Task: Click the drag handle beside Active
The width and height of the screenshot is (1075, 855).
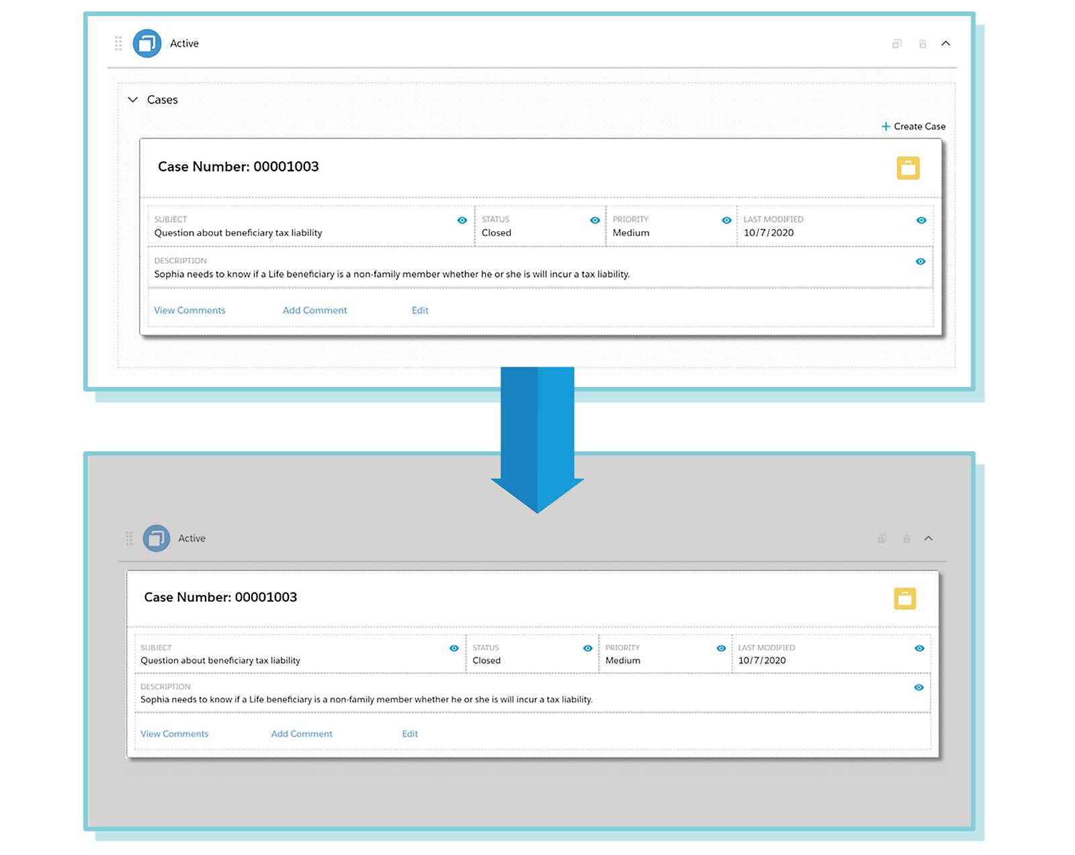Action: click(118, 43)
